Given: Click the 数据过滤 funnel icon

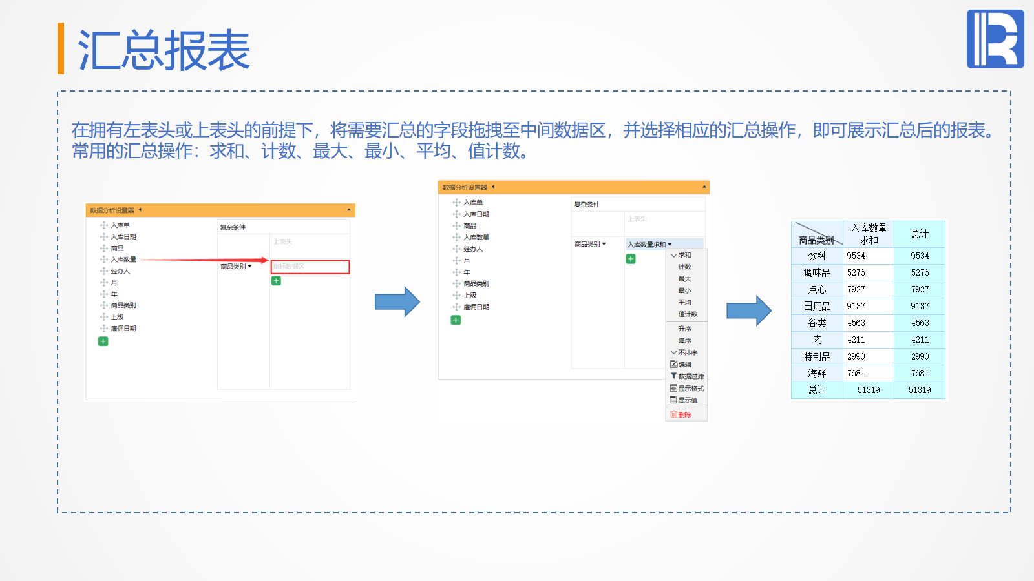Looking at the screenshot, I should tap(674, 376).
